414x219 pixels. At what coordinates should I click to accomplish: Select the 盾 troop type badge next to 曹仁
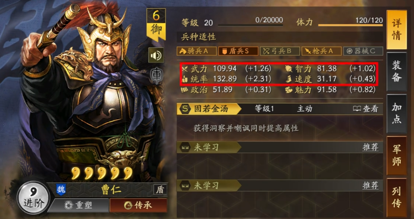(160, 190)
